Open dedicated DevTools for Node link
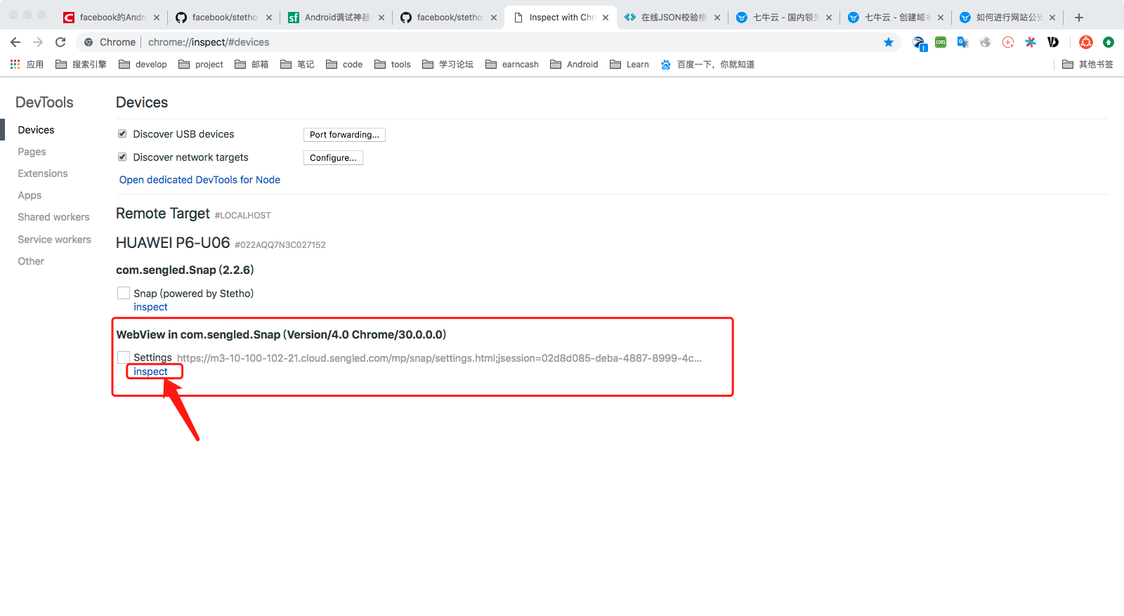This screenshot has height=616, width=1124. (200, 180)
